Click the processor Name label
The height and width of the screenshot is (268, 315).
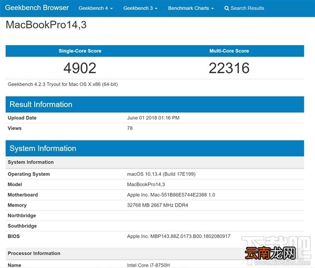[x=14, y=265]
